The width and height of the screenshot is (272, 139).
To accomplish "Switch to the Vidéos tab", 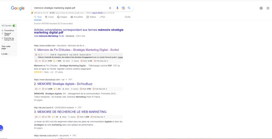I will tap(91, 17).
